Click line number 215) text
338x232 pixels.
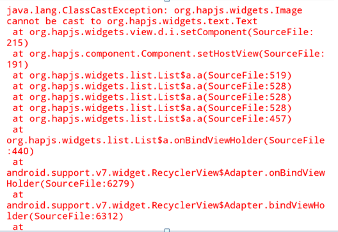(x=17, y=43)
